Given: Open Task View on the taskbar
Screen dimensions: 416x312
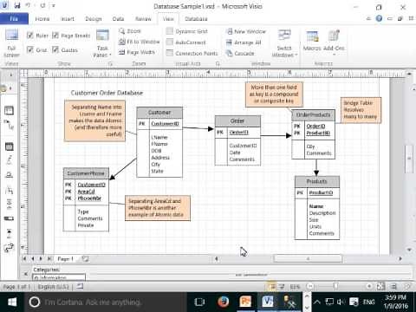Looking at the screenshot, I should click(199, 302).
